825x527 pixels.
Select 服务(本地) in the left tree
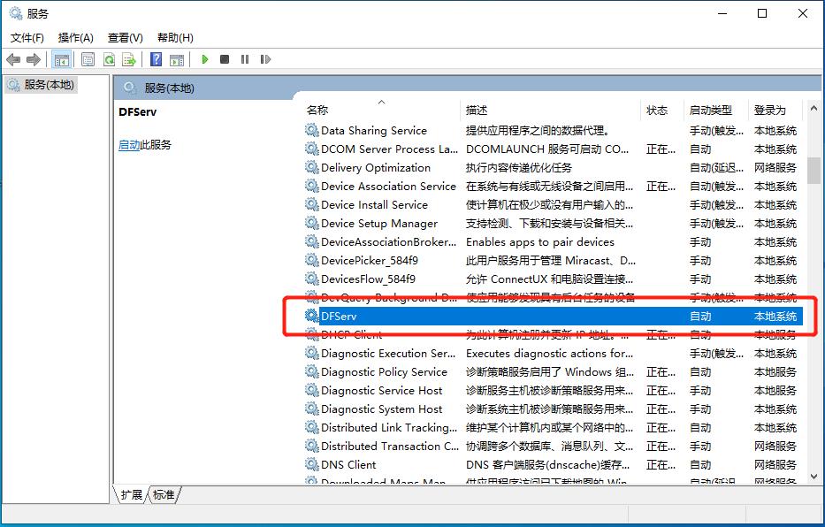[x=49, y=85]
